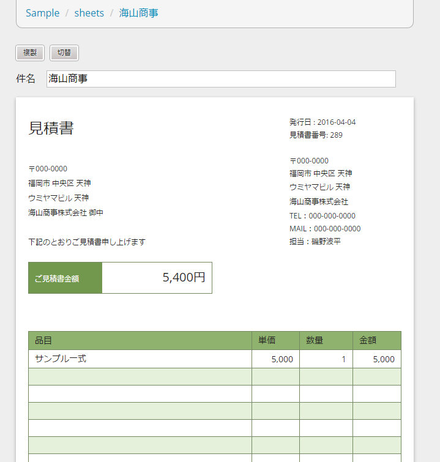This screenshot has width=440, height=462.
Task: Click the 見積書 document title
Action: coord(51,128)
